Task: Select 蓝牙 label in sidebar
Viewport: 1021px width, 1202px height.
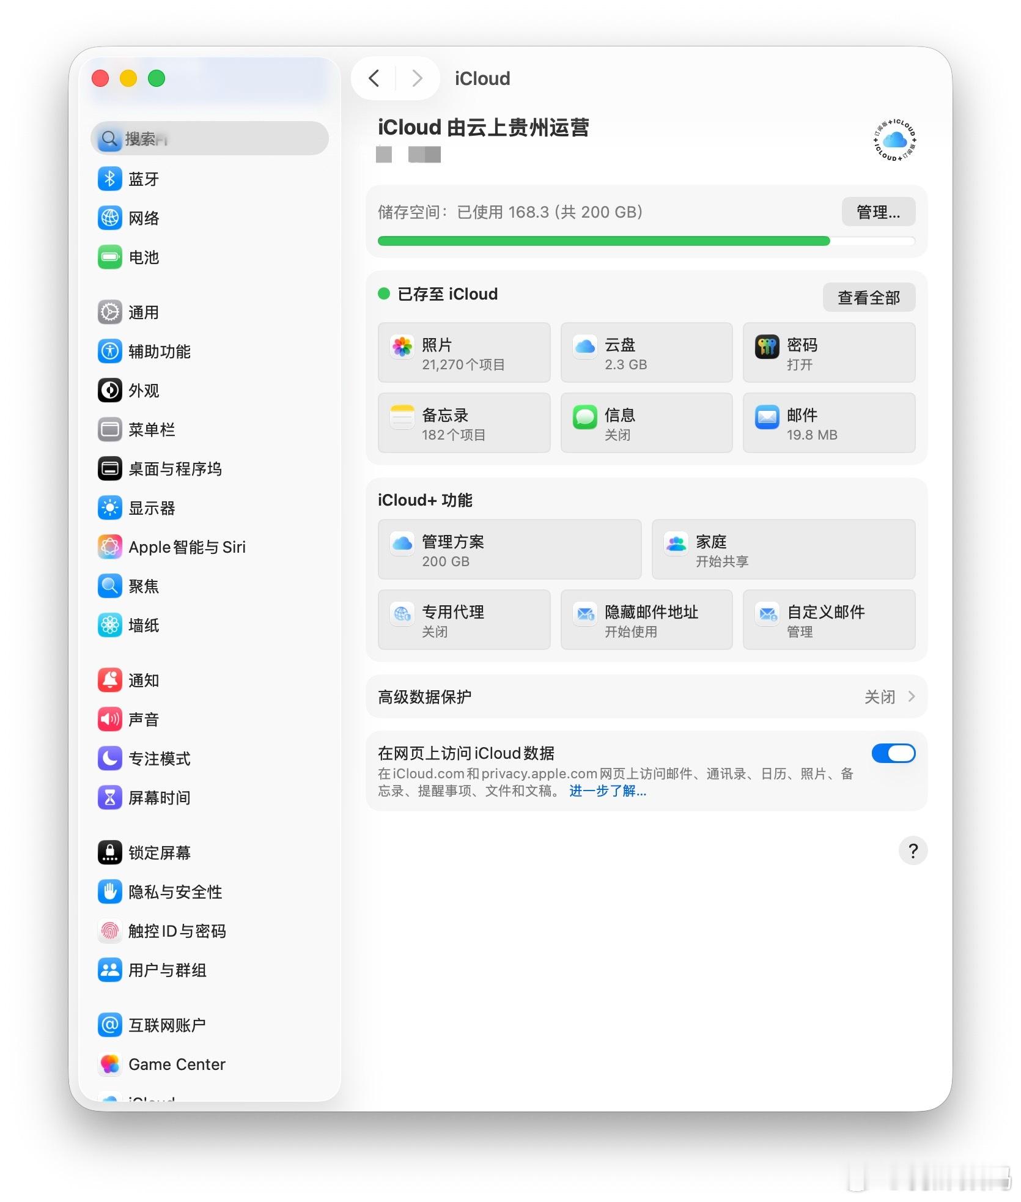Action: pyautogui.click(x=144, y=179)
